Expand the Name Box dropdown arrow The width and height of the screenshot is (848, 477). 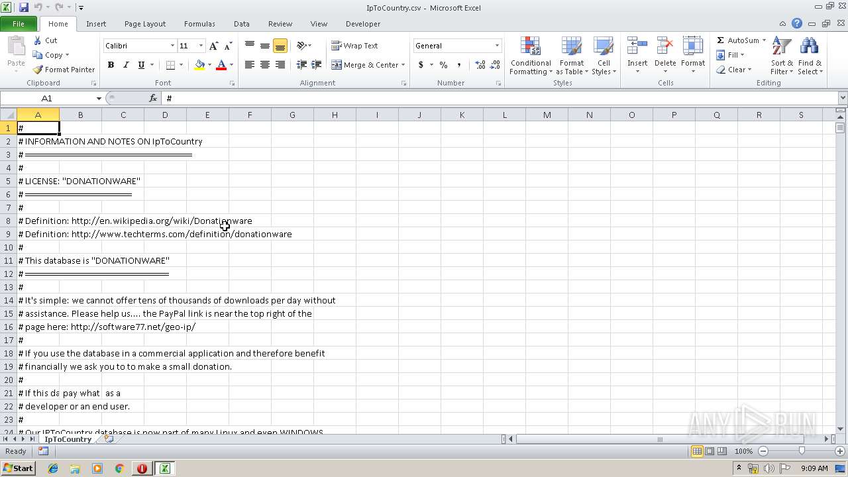(99, 98)
